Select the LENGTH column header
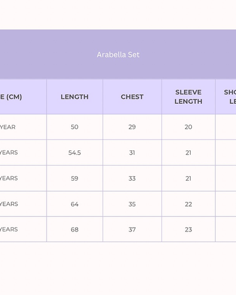 pos(75,97)
